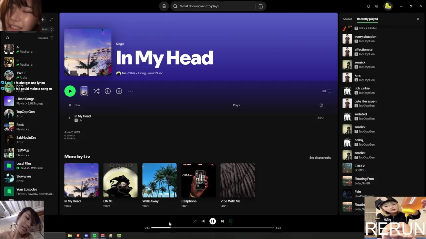Open the Rock playlist
Image resolution: width=426 pixels, height=239 pixels.
[x=29, y=127]
